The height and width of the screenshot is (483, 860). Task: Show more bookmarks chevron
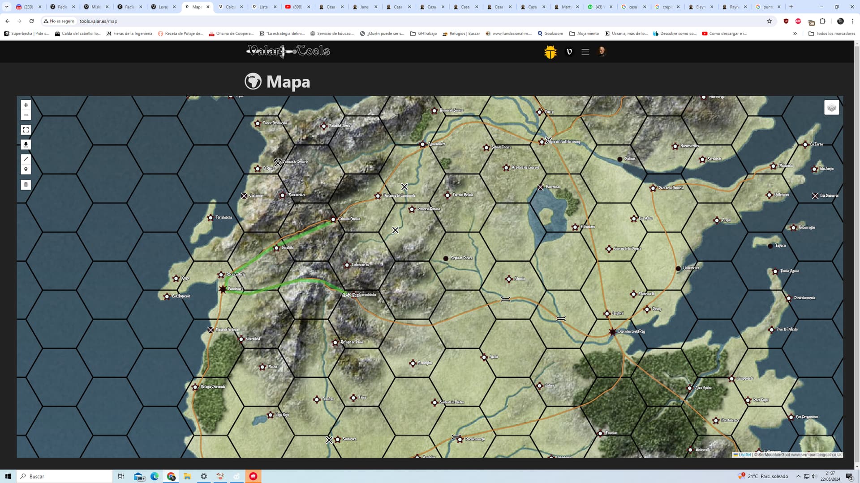click(795, 34)
